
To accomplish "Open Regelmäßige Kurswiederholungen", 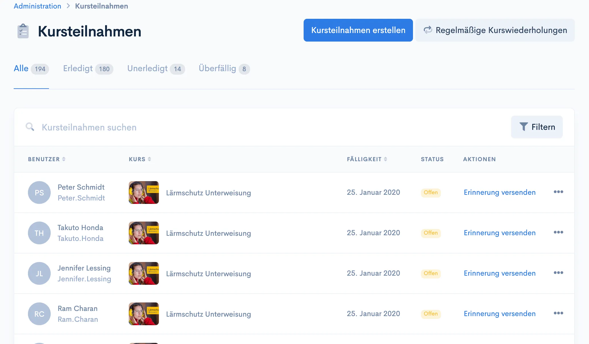I will (495, 30).
